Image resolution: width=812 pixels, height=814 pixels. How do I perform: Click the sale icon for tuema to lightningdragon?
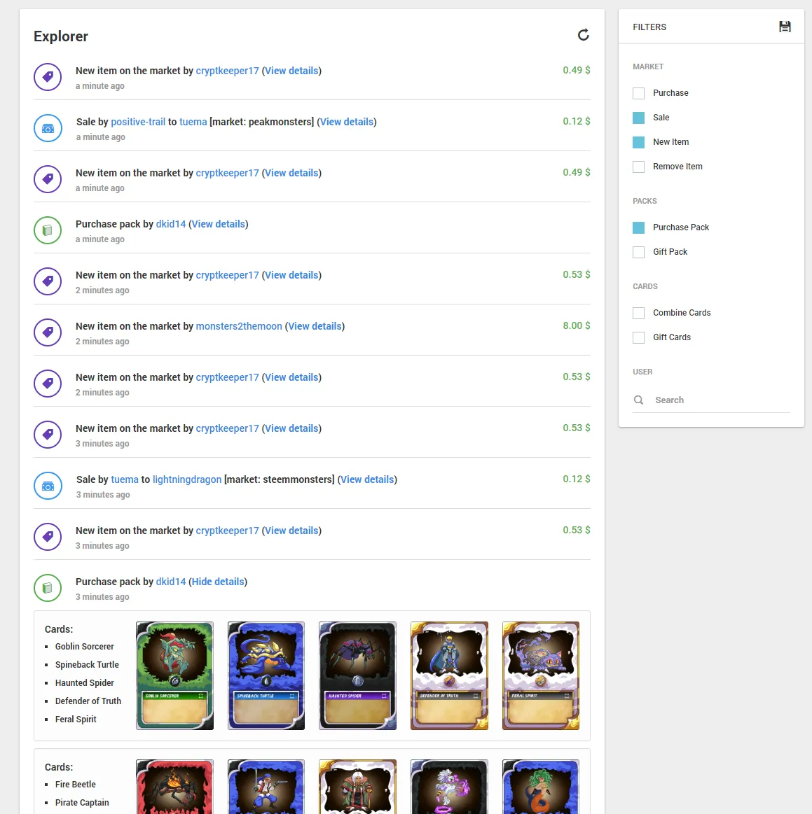pos(48,486)
